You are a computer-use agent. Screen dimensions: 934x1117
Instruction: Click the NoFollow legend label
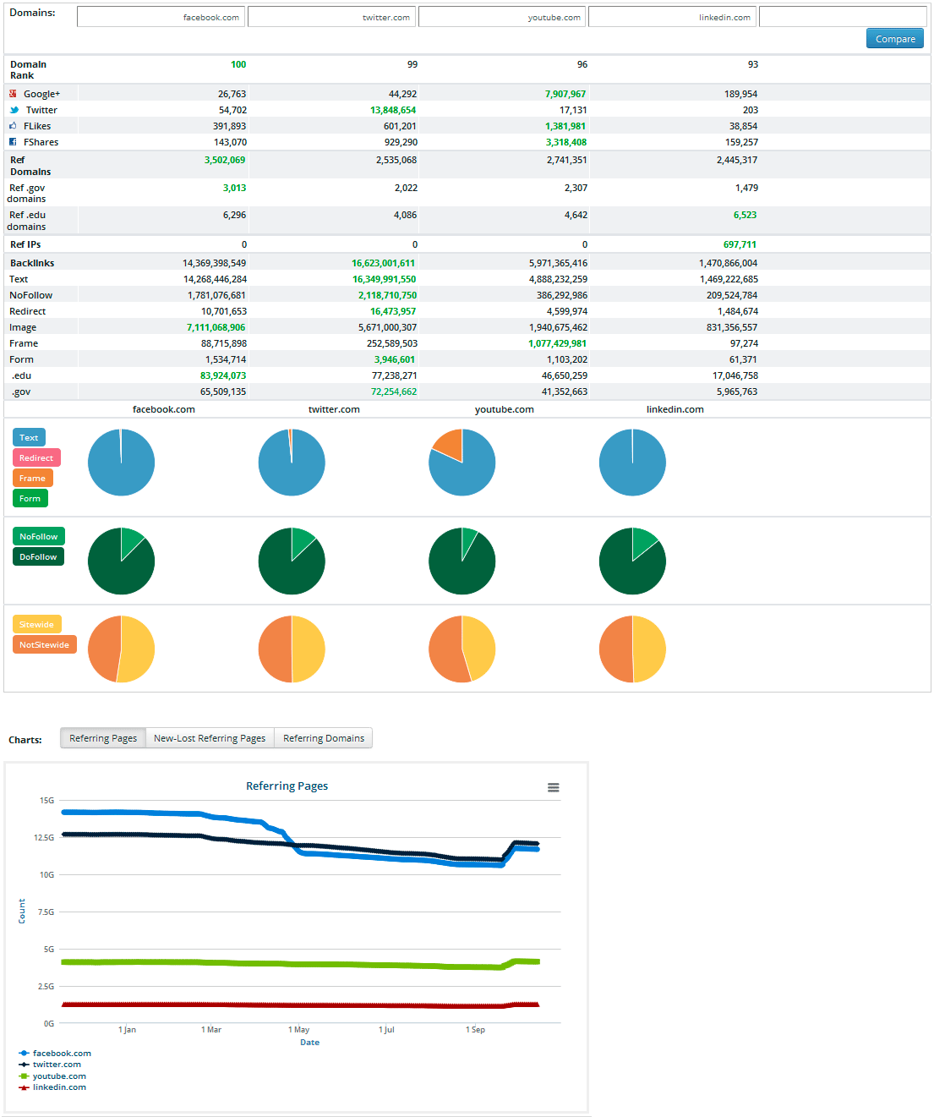(39, 537)
